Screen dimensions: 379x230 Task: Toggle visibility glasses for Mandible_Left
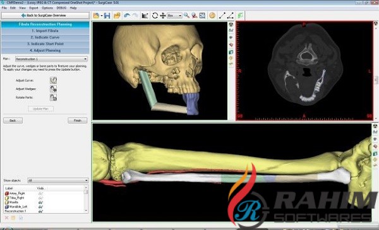(x=40, y=207)
